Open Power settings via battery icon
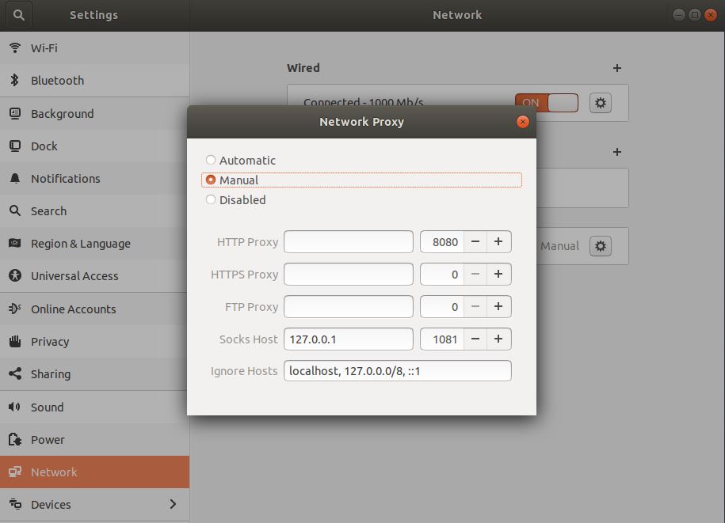The image size is (725, 523). pyautogui.click(x=17, y=439)
